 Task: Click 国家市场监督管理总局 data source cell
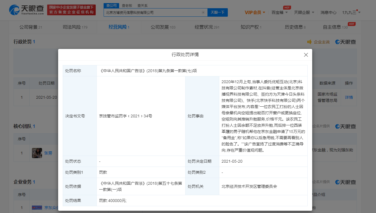pyautogui.click(x=327, y=97)
